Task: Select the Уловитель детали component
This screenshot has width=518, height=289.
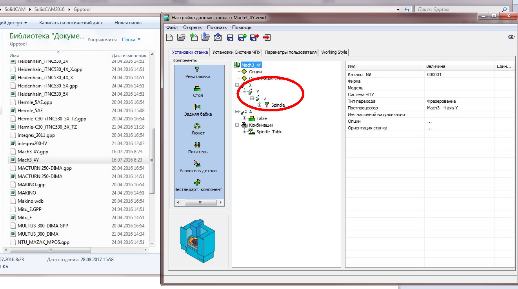Action: 198,167
